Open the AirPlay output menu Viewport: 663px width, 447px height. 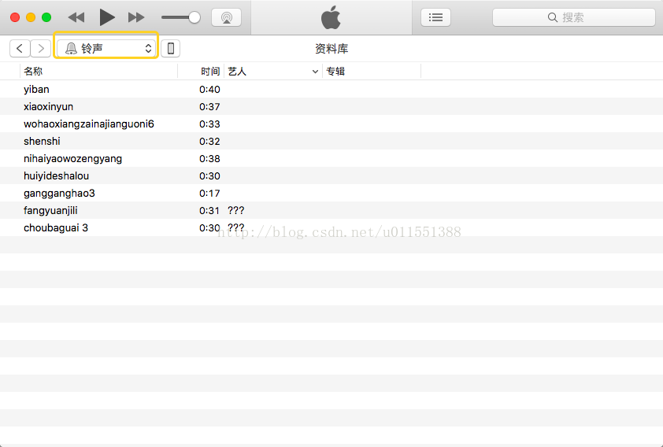tap(226, 17)
